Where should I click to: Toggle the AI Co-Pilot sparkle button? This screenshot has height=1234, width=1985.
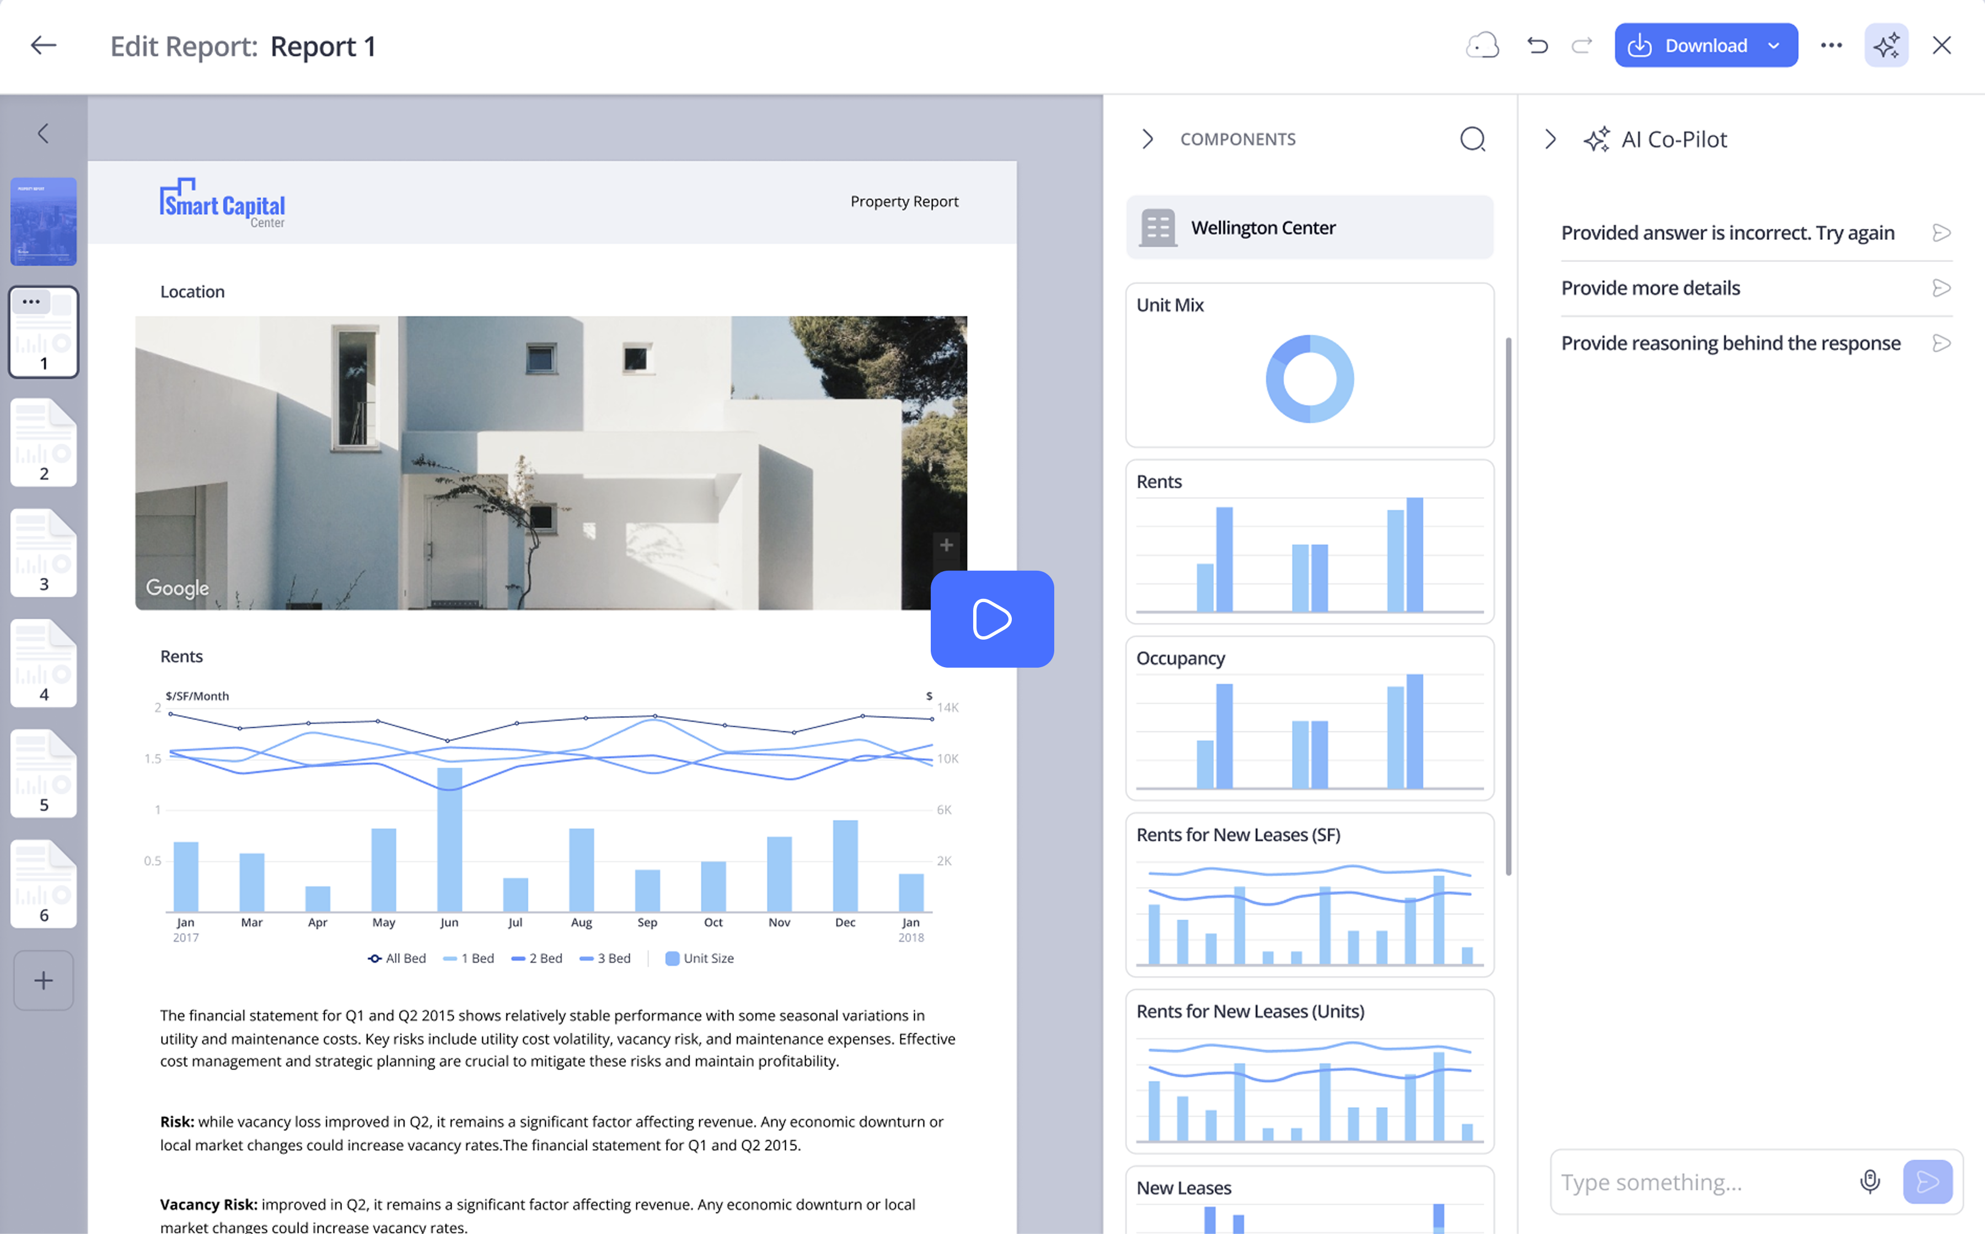1886,46
